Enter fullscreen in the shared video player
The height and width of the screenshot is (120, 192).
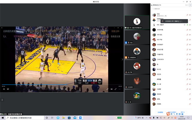[x=115, y=89]
